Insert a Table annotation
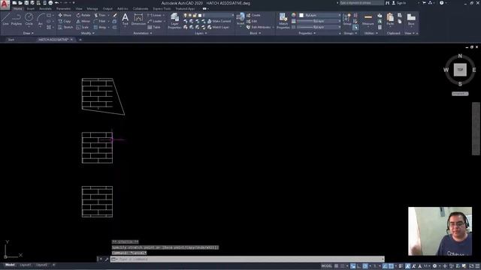The image size is (481, 270). point(154,27)
